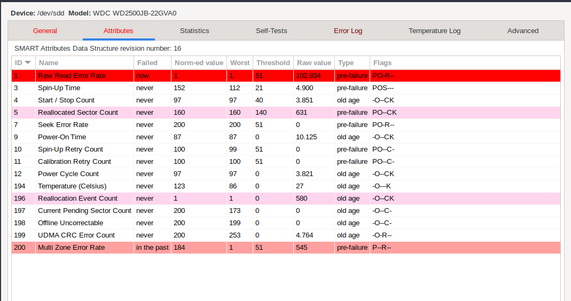Click the normalized value 123
This screenshot has width=571, height=301.
179,186
